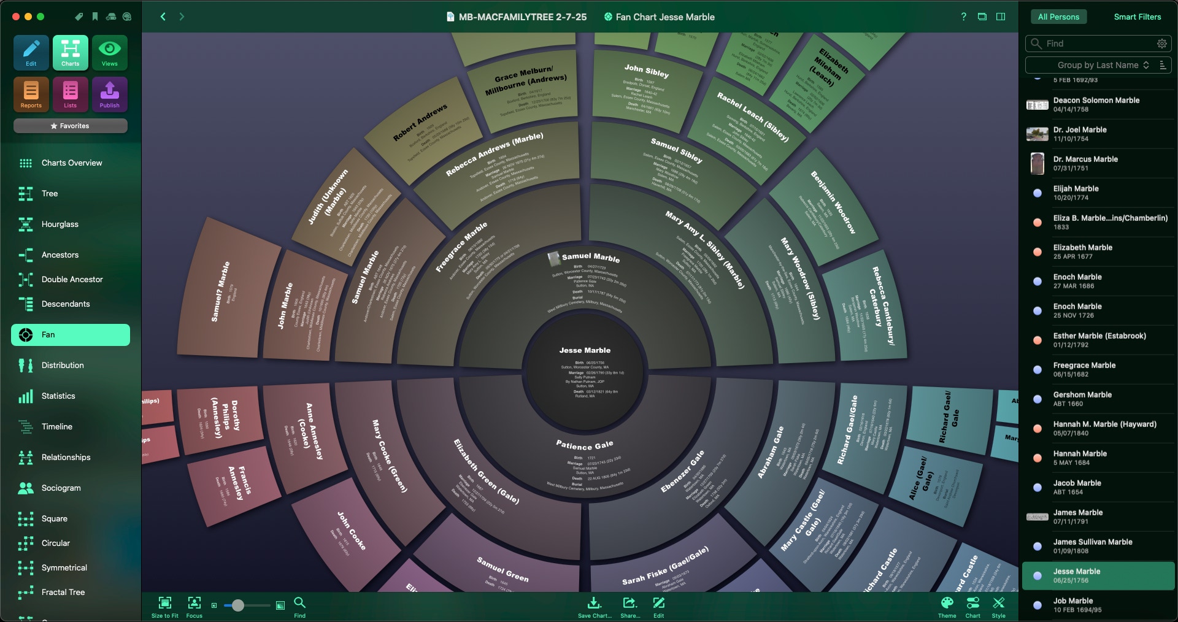Image resolution: width=1178 pixels, height=622 pixels.
Task: Open the Chart options toggles
Action: 972,607
